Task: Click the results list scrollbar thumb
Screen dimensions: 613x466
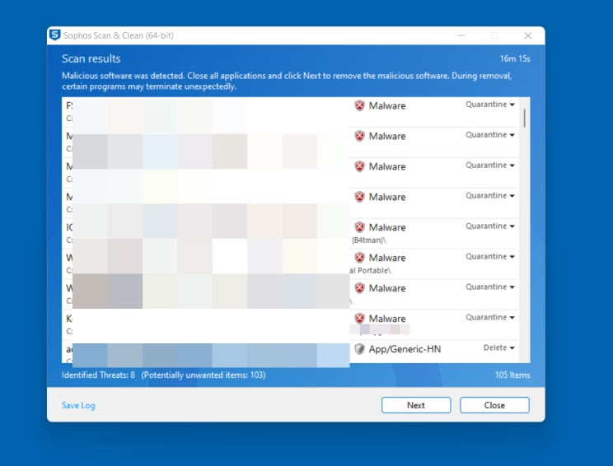Action: click(x=524, y=118)
